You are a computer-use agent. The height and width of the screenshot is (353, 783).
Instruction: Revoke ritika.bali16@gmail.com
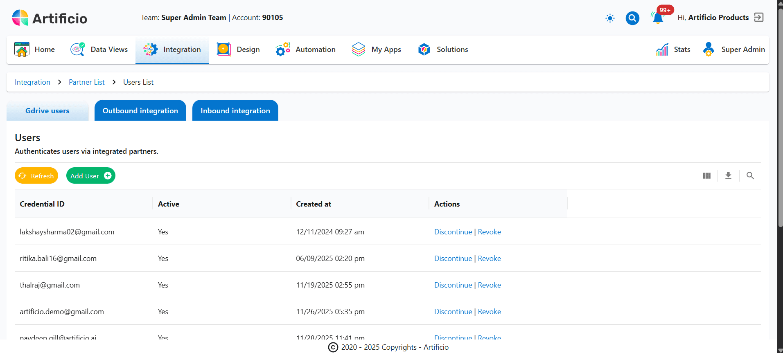point(490,259)
